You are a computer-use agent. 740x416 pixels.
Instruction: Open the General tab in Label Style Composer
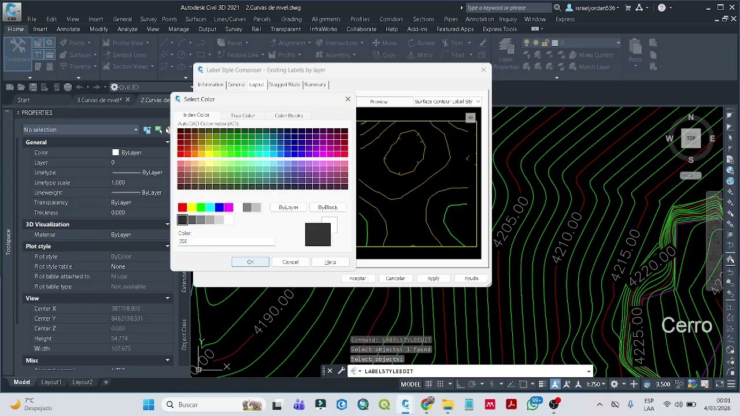(x=236, y=84)
